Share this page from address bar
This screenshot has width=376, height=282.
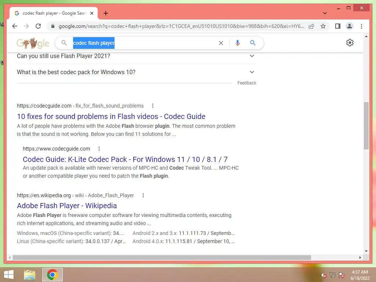pos(311,26)
